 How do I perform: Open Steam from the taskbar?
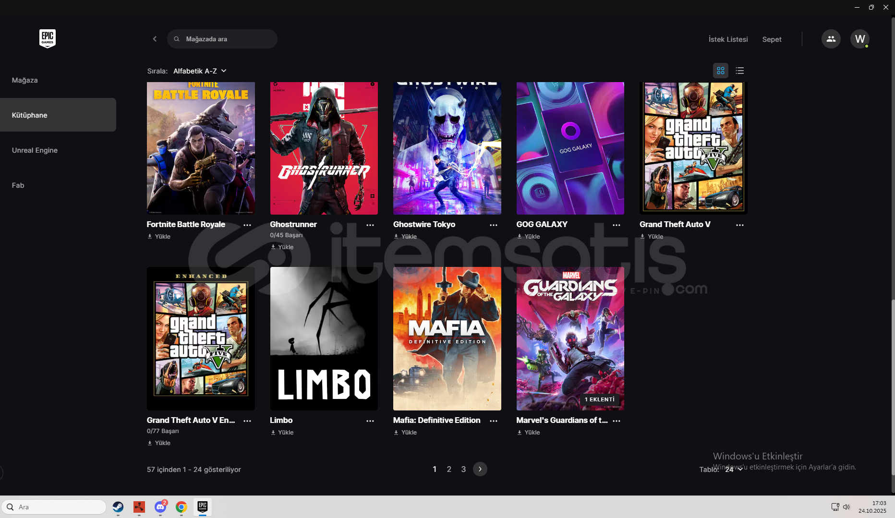pyautogui.click(x=118, y=507)
